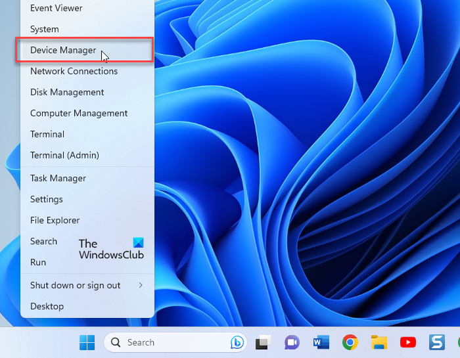Image resolution: width=460 pixels, height=358 pixels.
Task: Open Task View on the taskbar
Action: click(x=263, y=342)
